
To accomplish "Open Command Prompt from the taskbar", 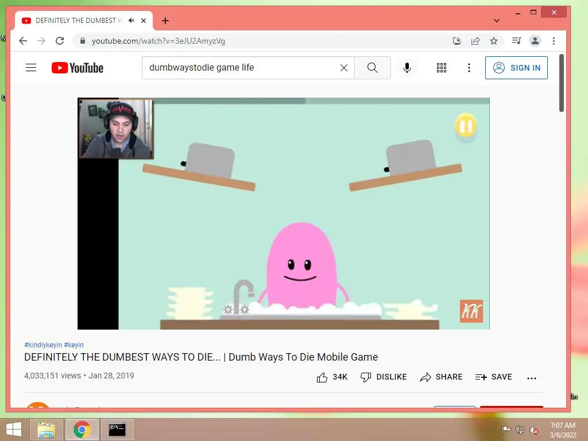I will coord(117,430).
